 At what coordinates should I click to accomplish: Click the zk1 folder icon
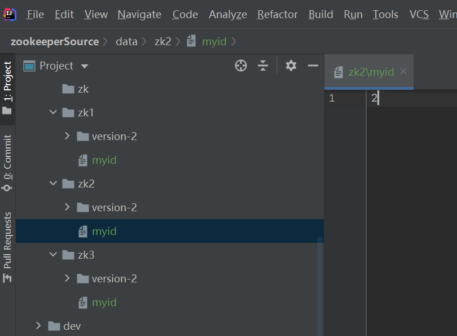tap(68, 112)
